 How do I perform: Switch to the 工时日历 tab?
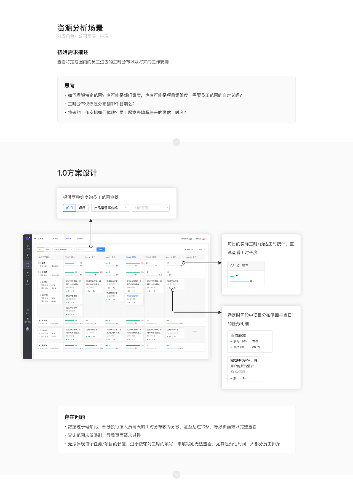coord(68,238)
